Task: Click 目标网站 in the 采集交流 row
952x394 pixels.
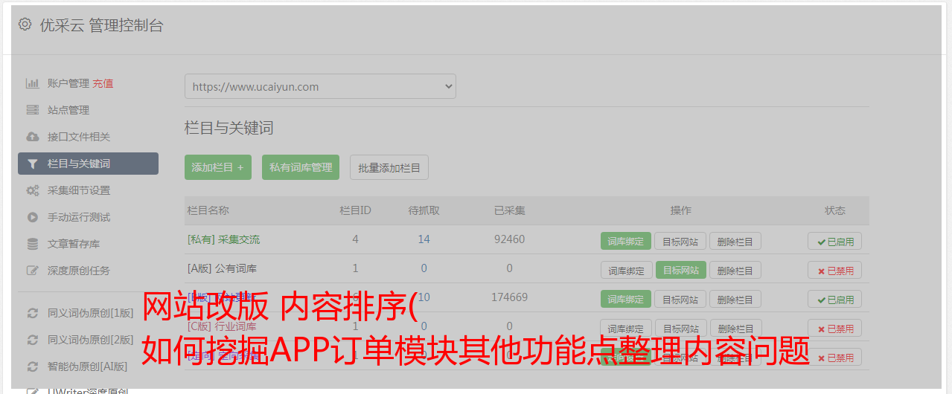Action: click(680, 241)
